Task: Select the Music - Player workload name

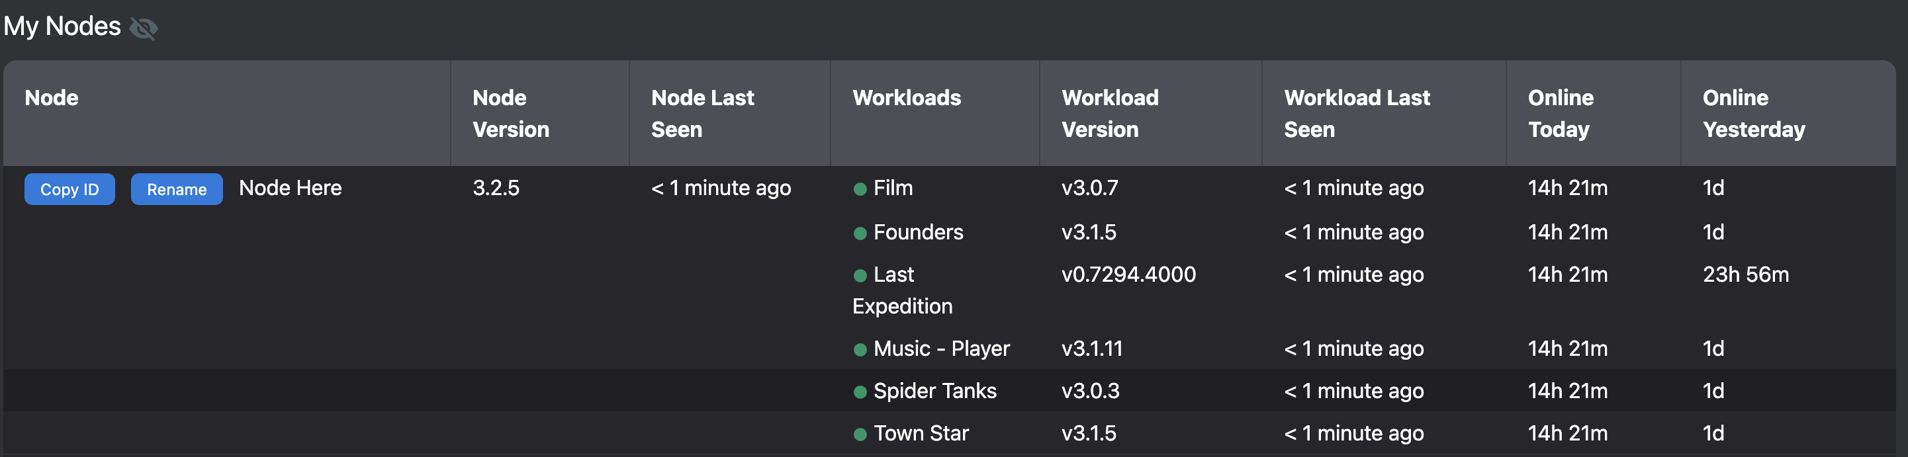Action: pyautogui.click(x=941, y=349)
